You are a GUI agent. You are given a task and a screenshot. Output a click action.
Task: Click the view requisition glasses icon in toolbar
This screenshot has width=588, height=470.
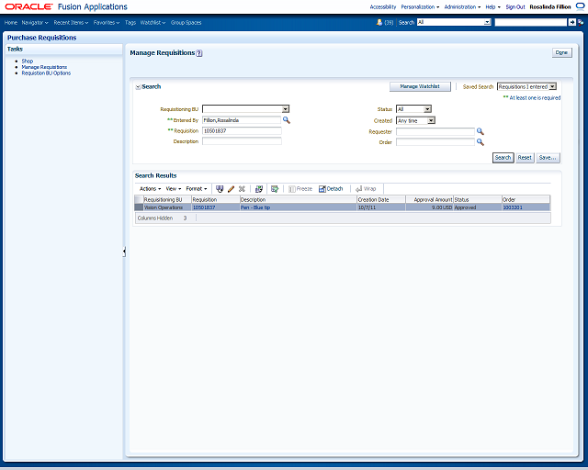tap(220, 189)
